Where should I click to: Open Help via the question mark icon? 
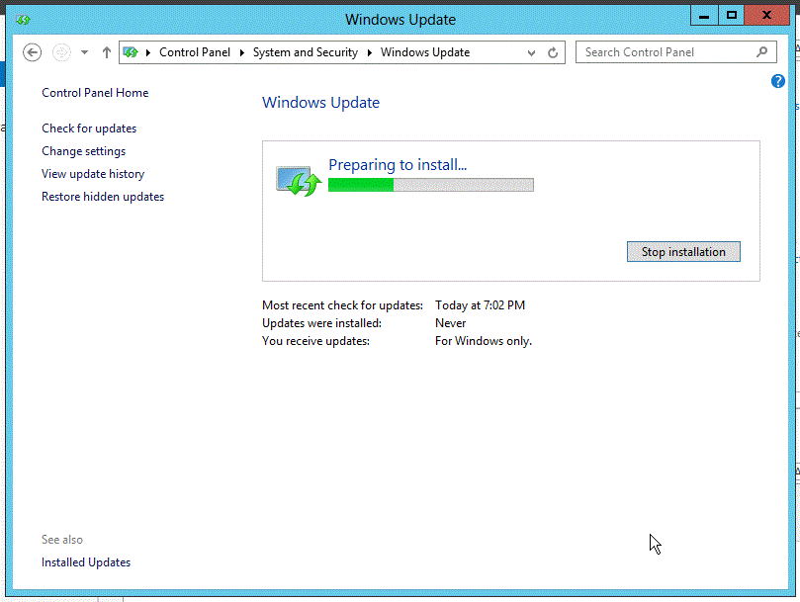(x=777, y=80)
